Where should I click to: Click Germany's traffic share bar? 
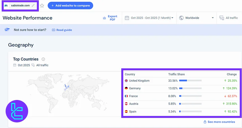tap(190, 89)
